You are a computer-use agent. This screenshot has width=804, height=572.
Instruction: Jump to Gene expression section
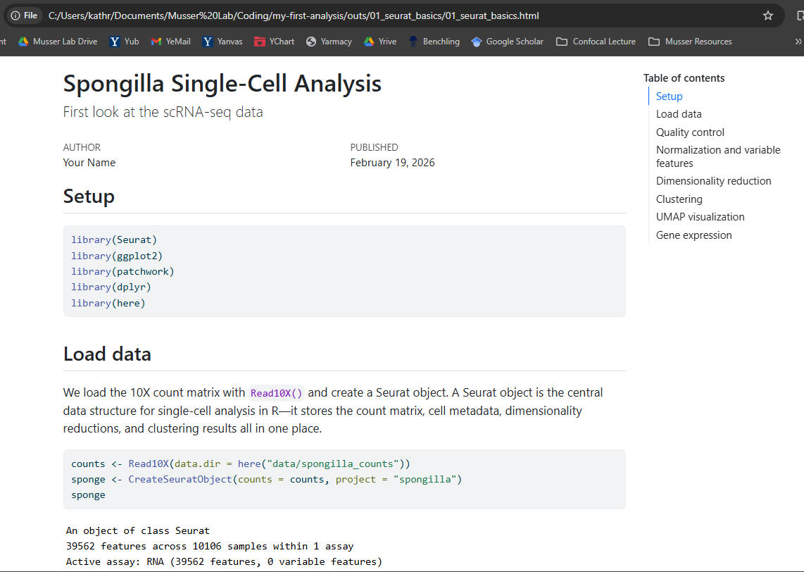(693, 235)
